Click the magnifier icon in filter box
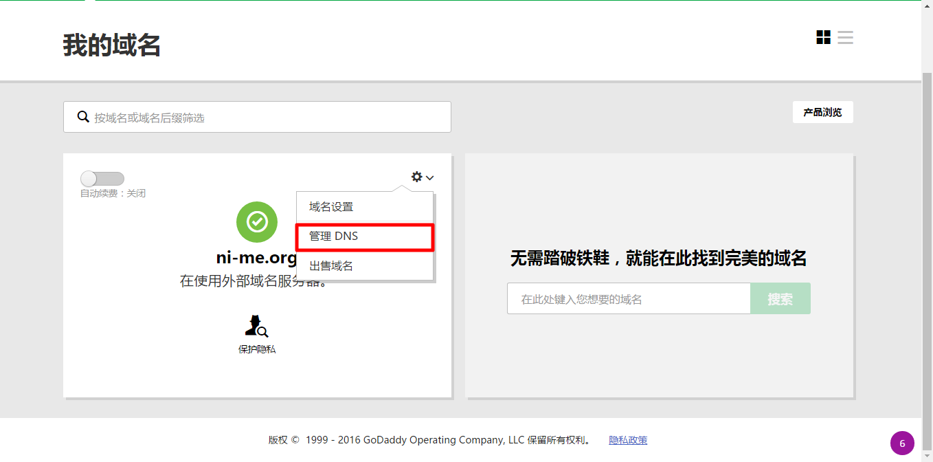The image size is (933, 462). [x=83, y=117]
